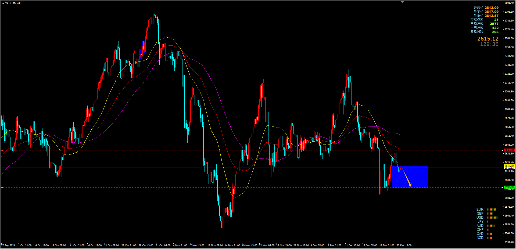Click the 2651.40 price scale label

[x=509, y=136]
